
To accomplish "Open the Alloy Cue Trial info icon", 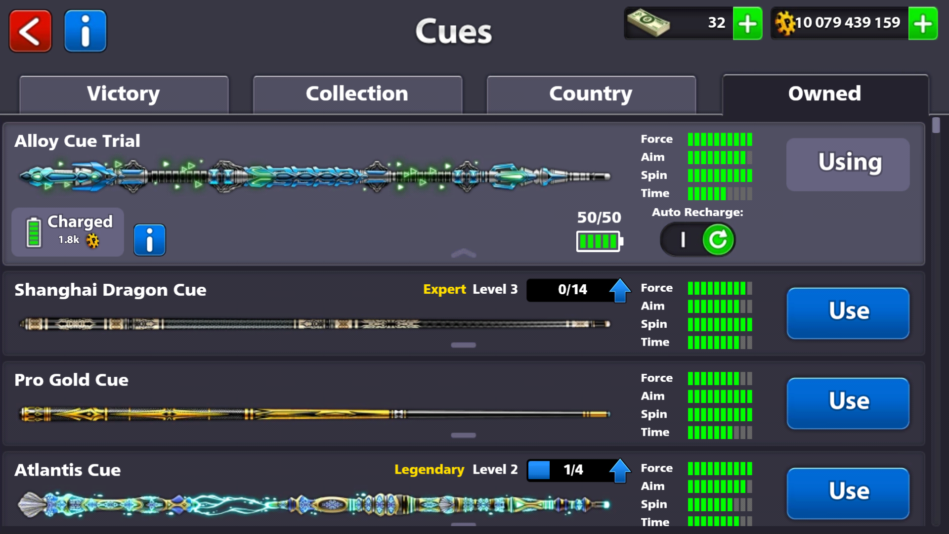I will tap(149, 240).
